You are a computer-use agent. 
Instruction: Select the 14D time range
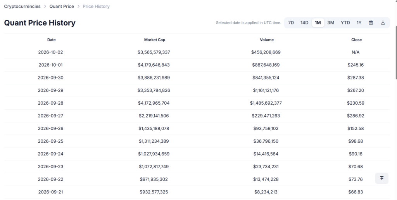(x=304, y=23)
